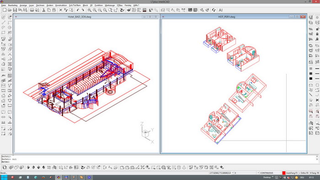Click the Copy icon in top toolbar
The height and width of the screenshot is (180, 320).
49,10
